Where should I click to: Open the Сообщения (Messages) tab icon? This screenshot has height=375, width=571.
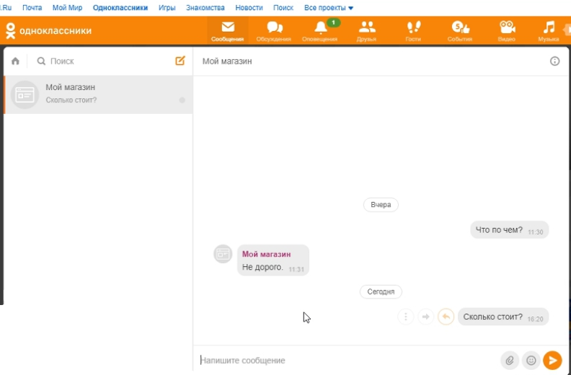(228, 27)
